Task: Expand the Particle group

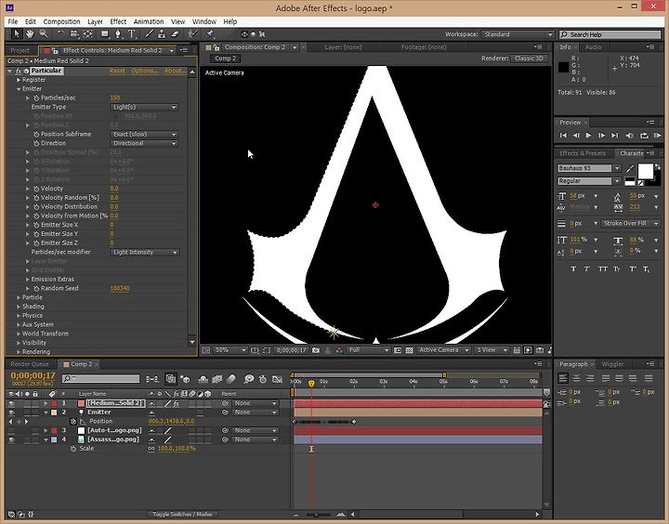Action: pos(19,297)
